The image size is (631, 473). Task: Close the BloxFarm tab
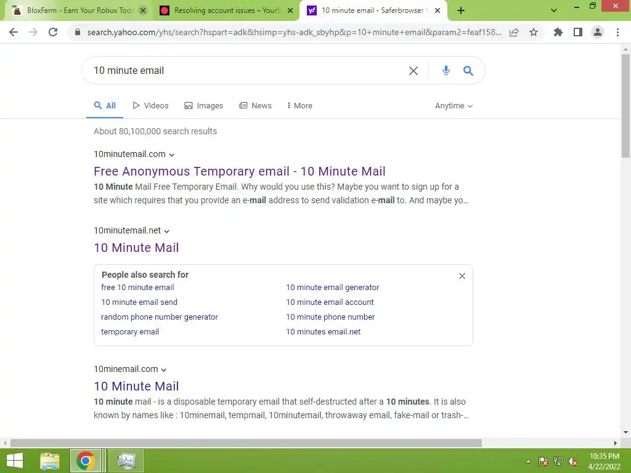pos(143,11)
